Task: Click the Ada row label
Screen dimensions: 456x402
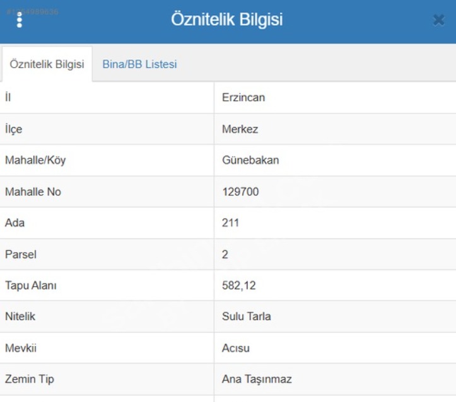Action: click(15, 223)
